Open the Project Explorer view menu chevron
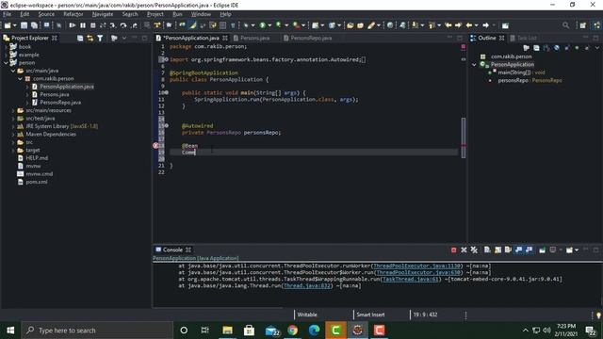Image resolution: width=603 pixels, height=339 pixels. (x=124, y=38)
